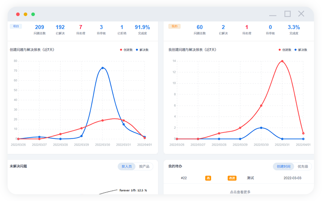The image size is (322, 201).
Task: Click the orange 改进 type tag
Action: (x=232, y=178)
